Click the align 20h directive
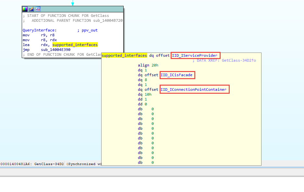304x192 pixels. click(148, 65)
